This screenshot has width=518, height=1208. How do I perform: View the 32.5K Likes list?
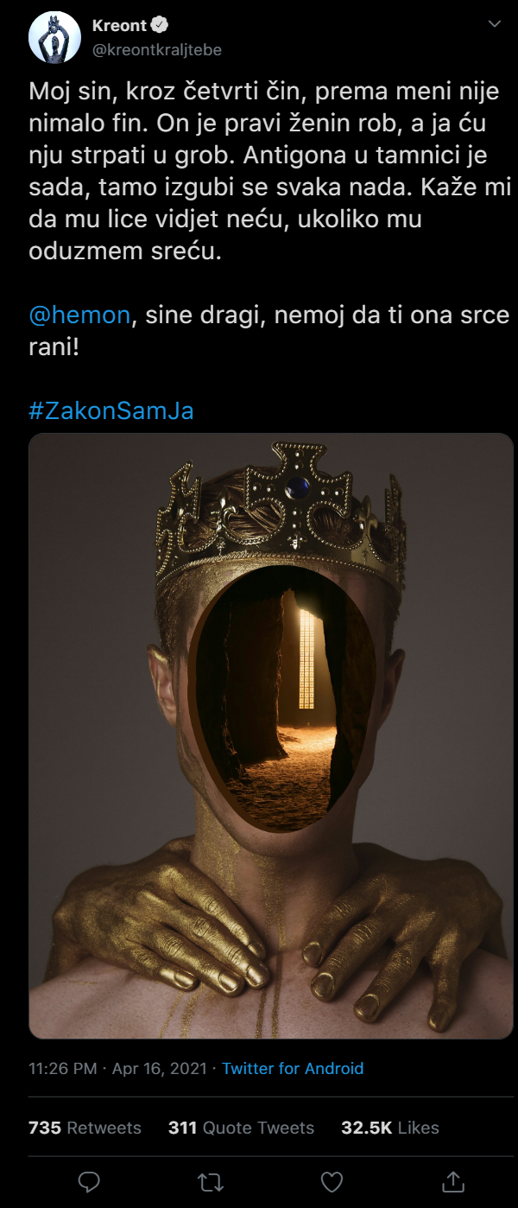coord(390,1128)
